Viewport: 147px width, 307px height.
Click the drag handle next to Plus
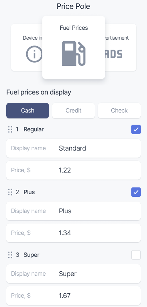(x=10, y=192)
